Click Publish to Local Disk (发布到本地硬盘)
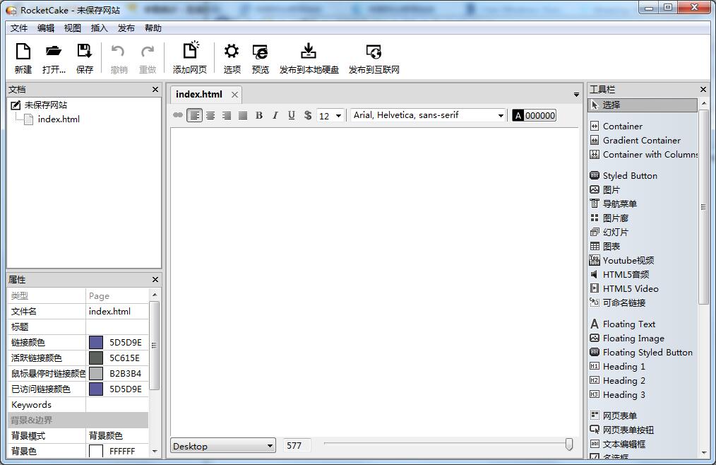 click(x=309, y=52)
